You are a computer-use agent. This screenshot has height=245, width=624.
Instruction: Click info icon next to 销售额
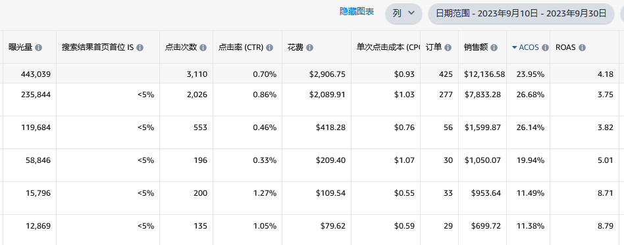494,48
